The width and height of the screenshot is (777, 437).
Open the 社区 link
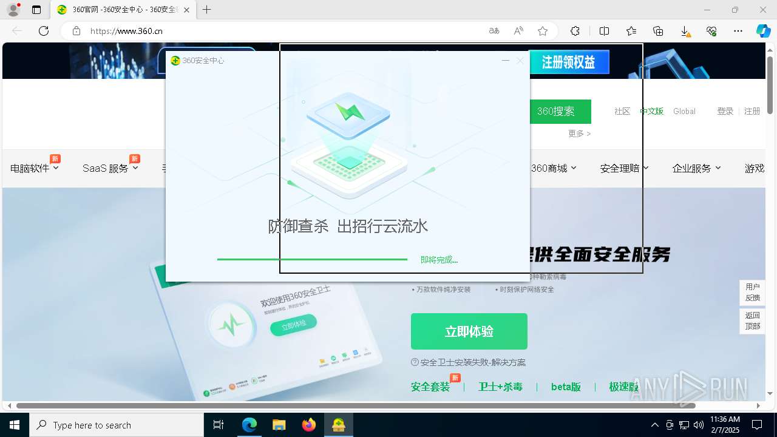622,111
